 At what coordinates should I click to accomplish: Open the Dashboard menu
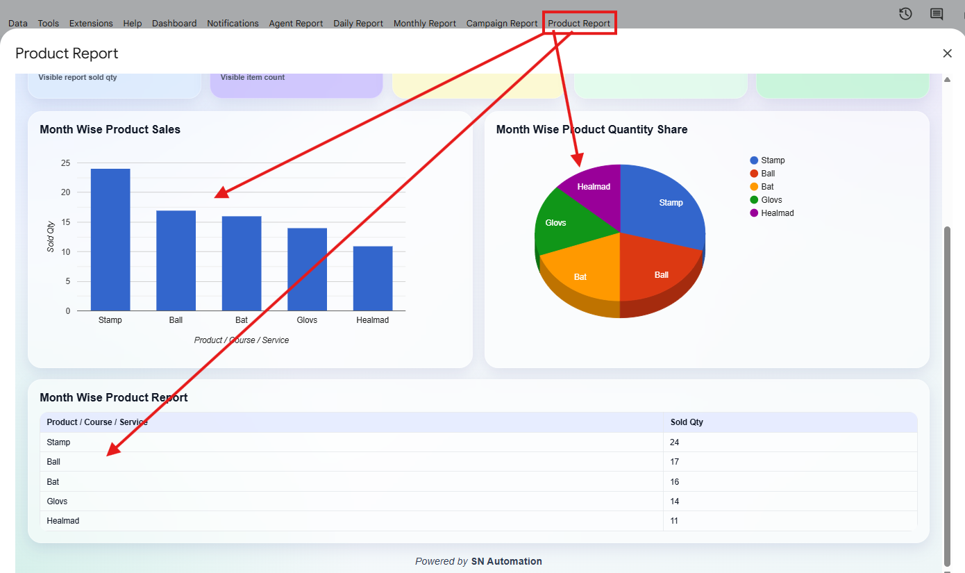174,23
